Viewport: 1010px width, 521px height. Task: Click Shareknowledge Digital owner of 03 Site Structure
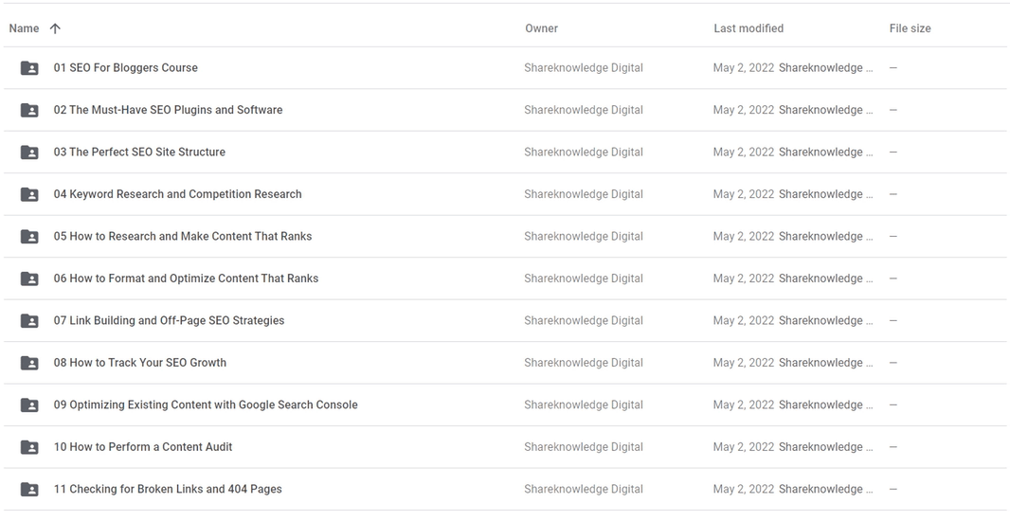pos(583,153)
